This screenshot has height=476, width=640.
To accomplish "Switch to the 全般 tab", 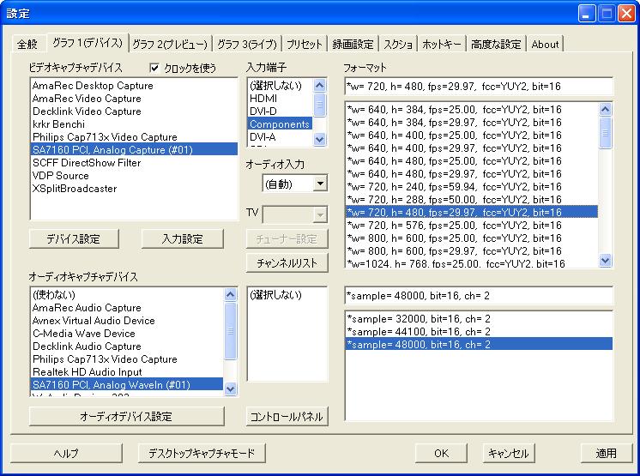I will 27,44.
